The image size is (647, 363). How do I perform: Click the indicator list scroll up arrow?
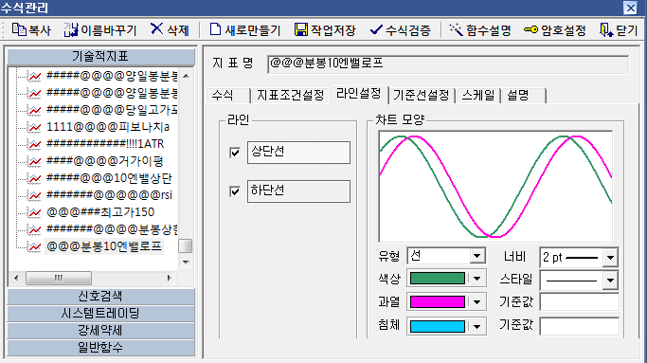[186, 76]
